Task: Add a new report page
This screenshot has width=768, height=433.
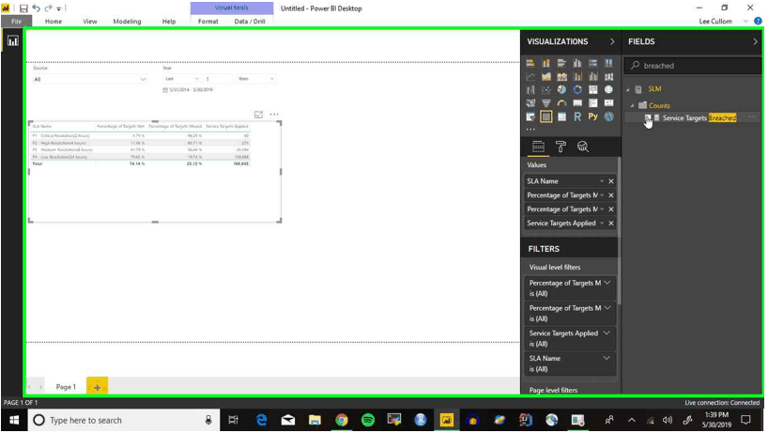Action: coord(97,386)
